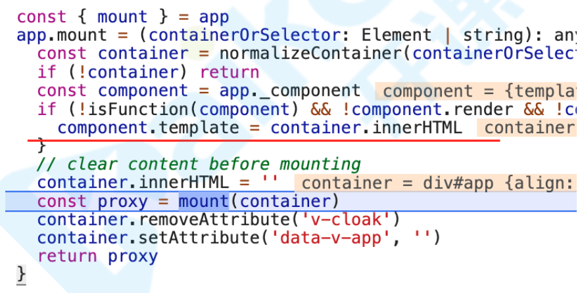Click the container = div#app inline hint
The width and height of the screenshot is (582, 293).
(438, 183)
